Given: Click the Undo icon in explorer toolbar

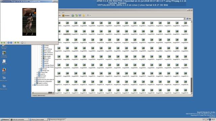Looking at the screenshot, I should pyautogui.click(x=83, y=15).
